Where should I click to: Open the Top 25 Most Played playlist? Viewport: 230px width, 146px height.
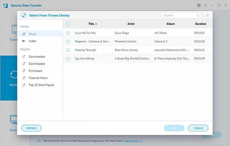pyautogui.click(x=41, y=85)
